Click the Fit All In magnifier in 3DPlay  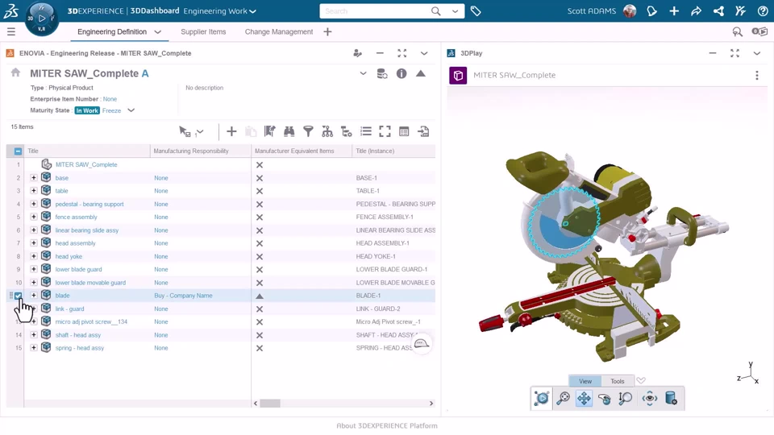click(563, 398)
